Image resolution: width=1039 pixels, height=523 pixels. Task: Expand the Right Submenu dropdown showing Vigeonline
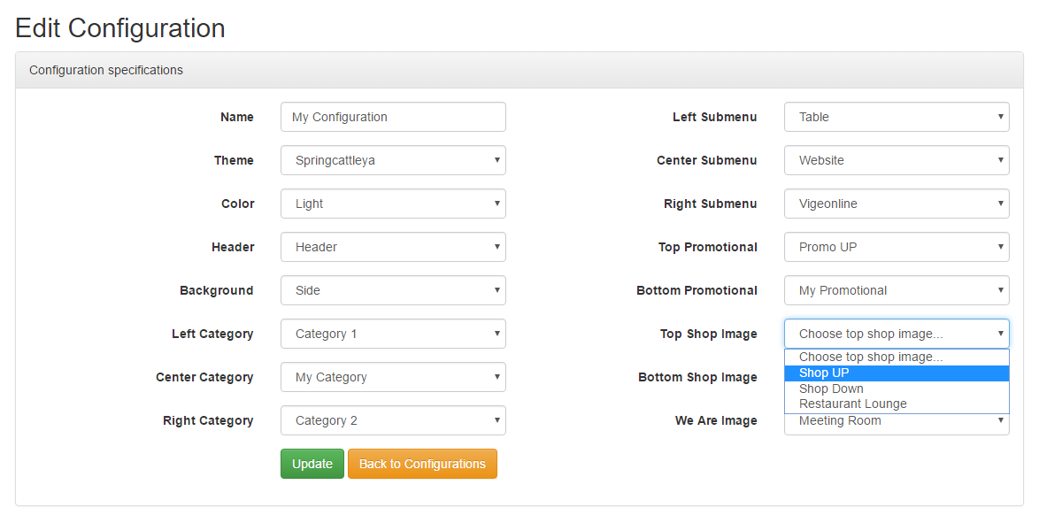[897, 204]
